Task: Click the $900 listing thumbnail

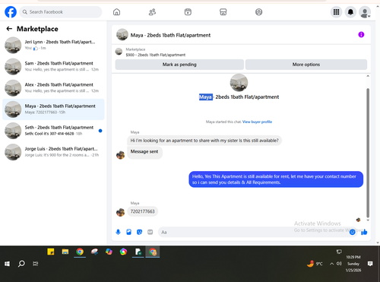Action: click(119, 52)
